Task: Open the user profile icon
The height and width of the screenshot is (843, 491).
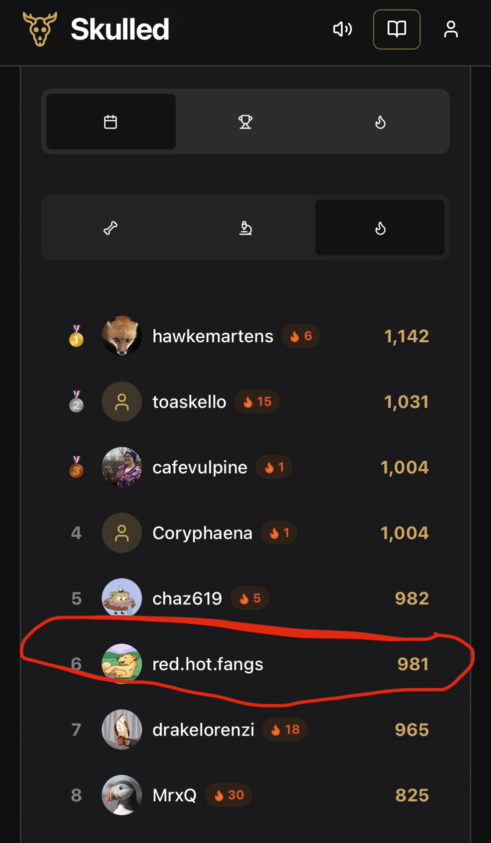Action: [x=451, y=29]
